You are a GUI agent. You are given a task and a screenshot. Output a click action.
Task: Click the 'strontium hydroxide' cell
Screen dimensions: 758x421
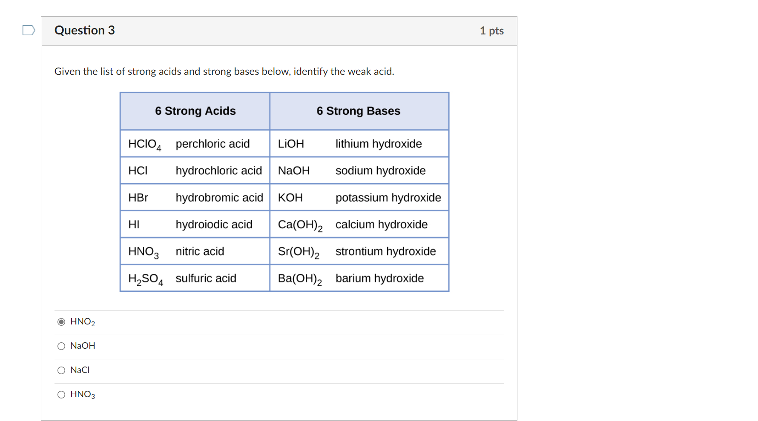pos(385,251)
